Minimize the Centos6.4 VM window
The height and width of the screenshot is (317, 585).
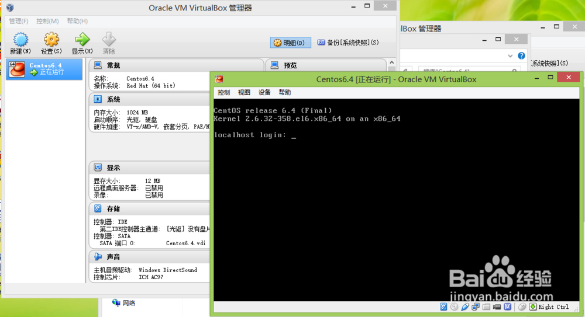536,78
